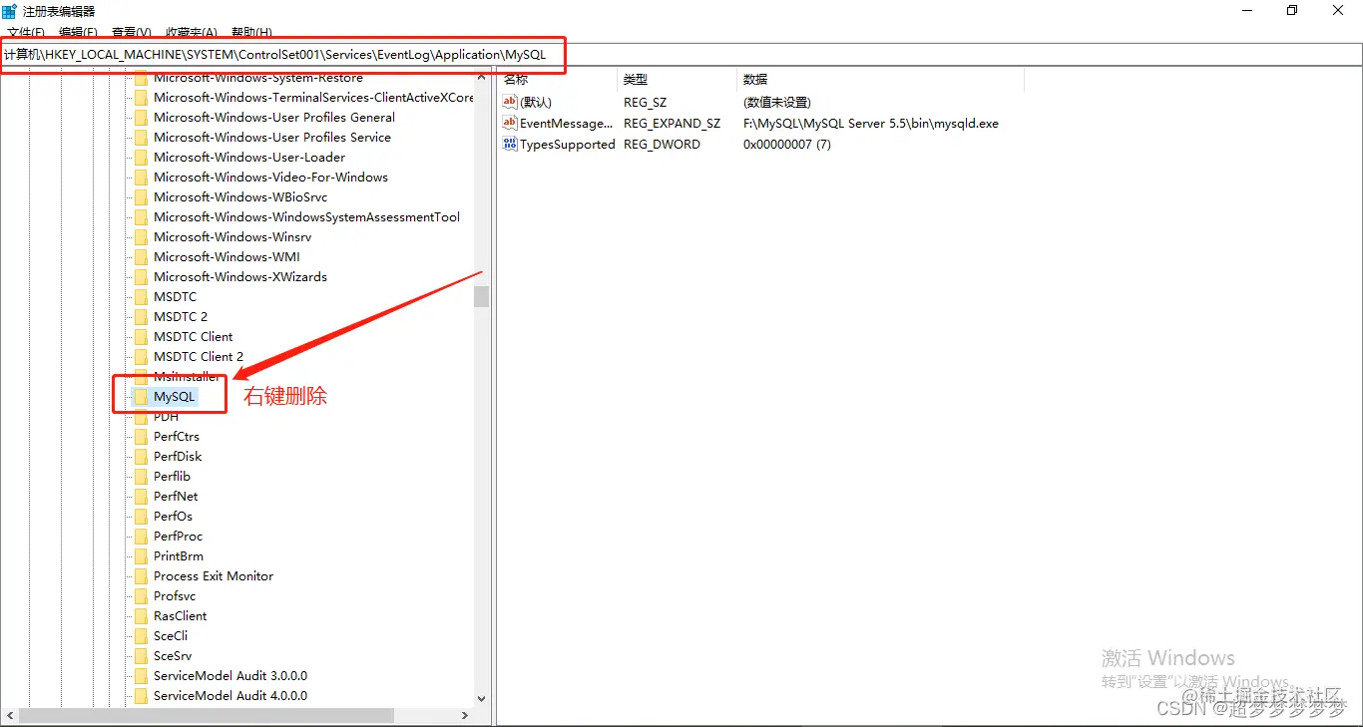Image resolution: width=1363 pixels, height=727 pixels.
Task: Restore down the Registry Editor window
Action: 1292,10
